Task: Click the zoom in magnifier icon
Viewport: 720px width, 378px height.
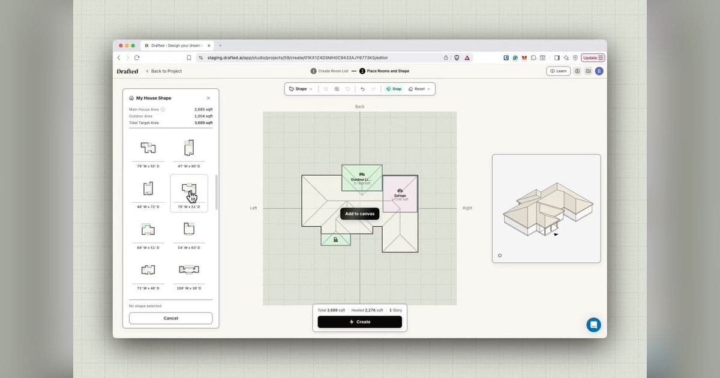Action: tap(337, 89)
